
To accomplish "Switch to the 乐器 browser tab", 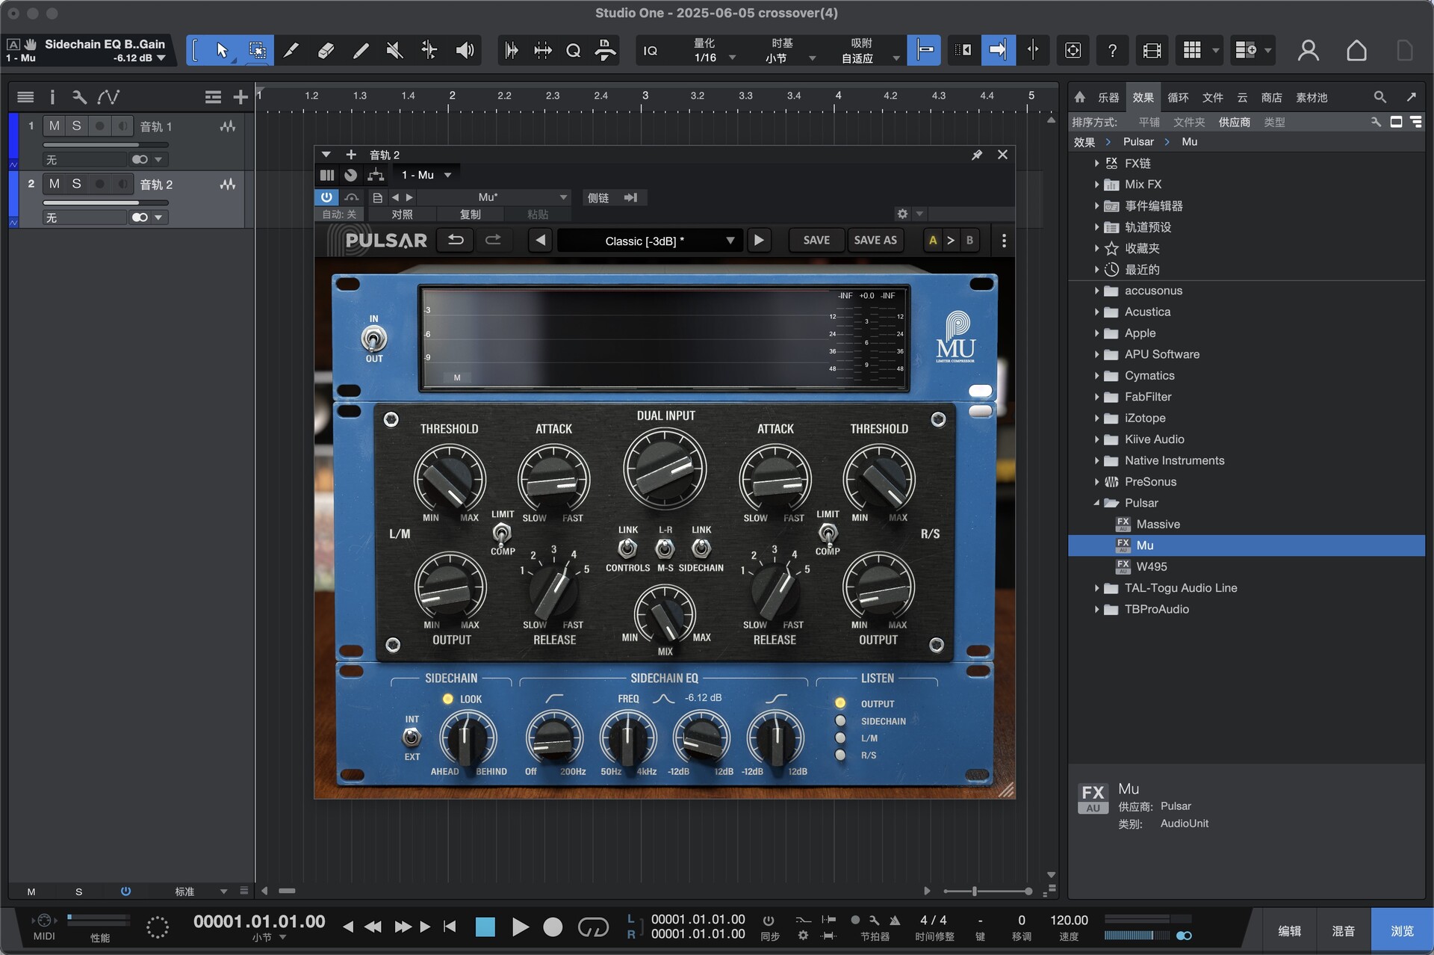I will coord(1108,97).
